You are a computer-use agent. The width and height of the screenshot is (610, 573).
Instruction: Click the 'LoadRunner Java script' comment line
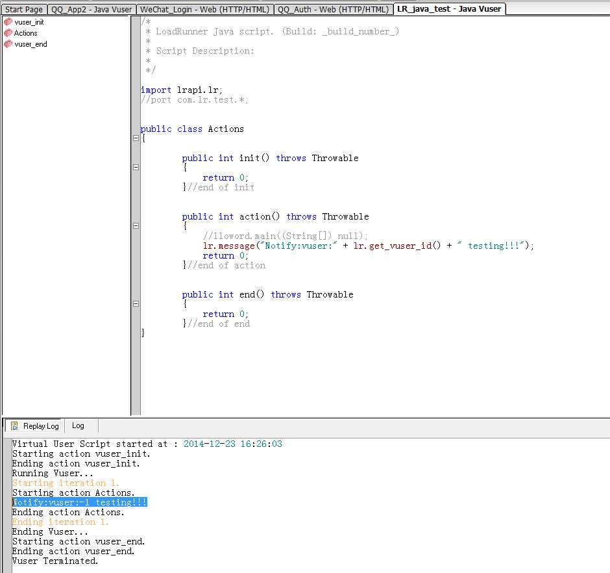pyautogui.click(x=277, y=32)
